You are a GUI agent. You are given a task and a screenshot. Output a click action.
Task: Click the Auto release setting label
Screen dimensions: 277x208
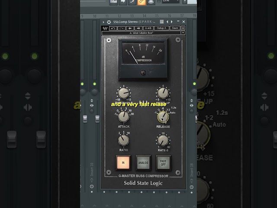click(x=173, y=113)
